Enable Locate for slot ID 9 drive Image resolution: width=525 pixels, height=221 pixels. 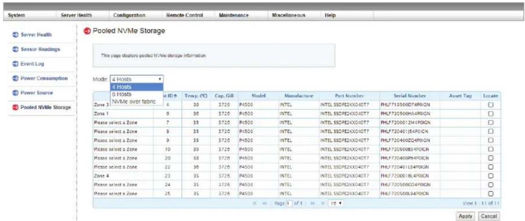(491, 140)
